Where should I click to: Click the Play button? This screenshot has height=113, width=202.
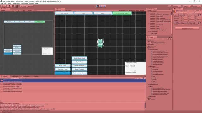(98, 6)
